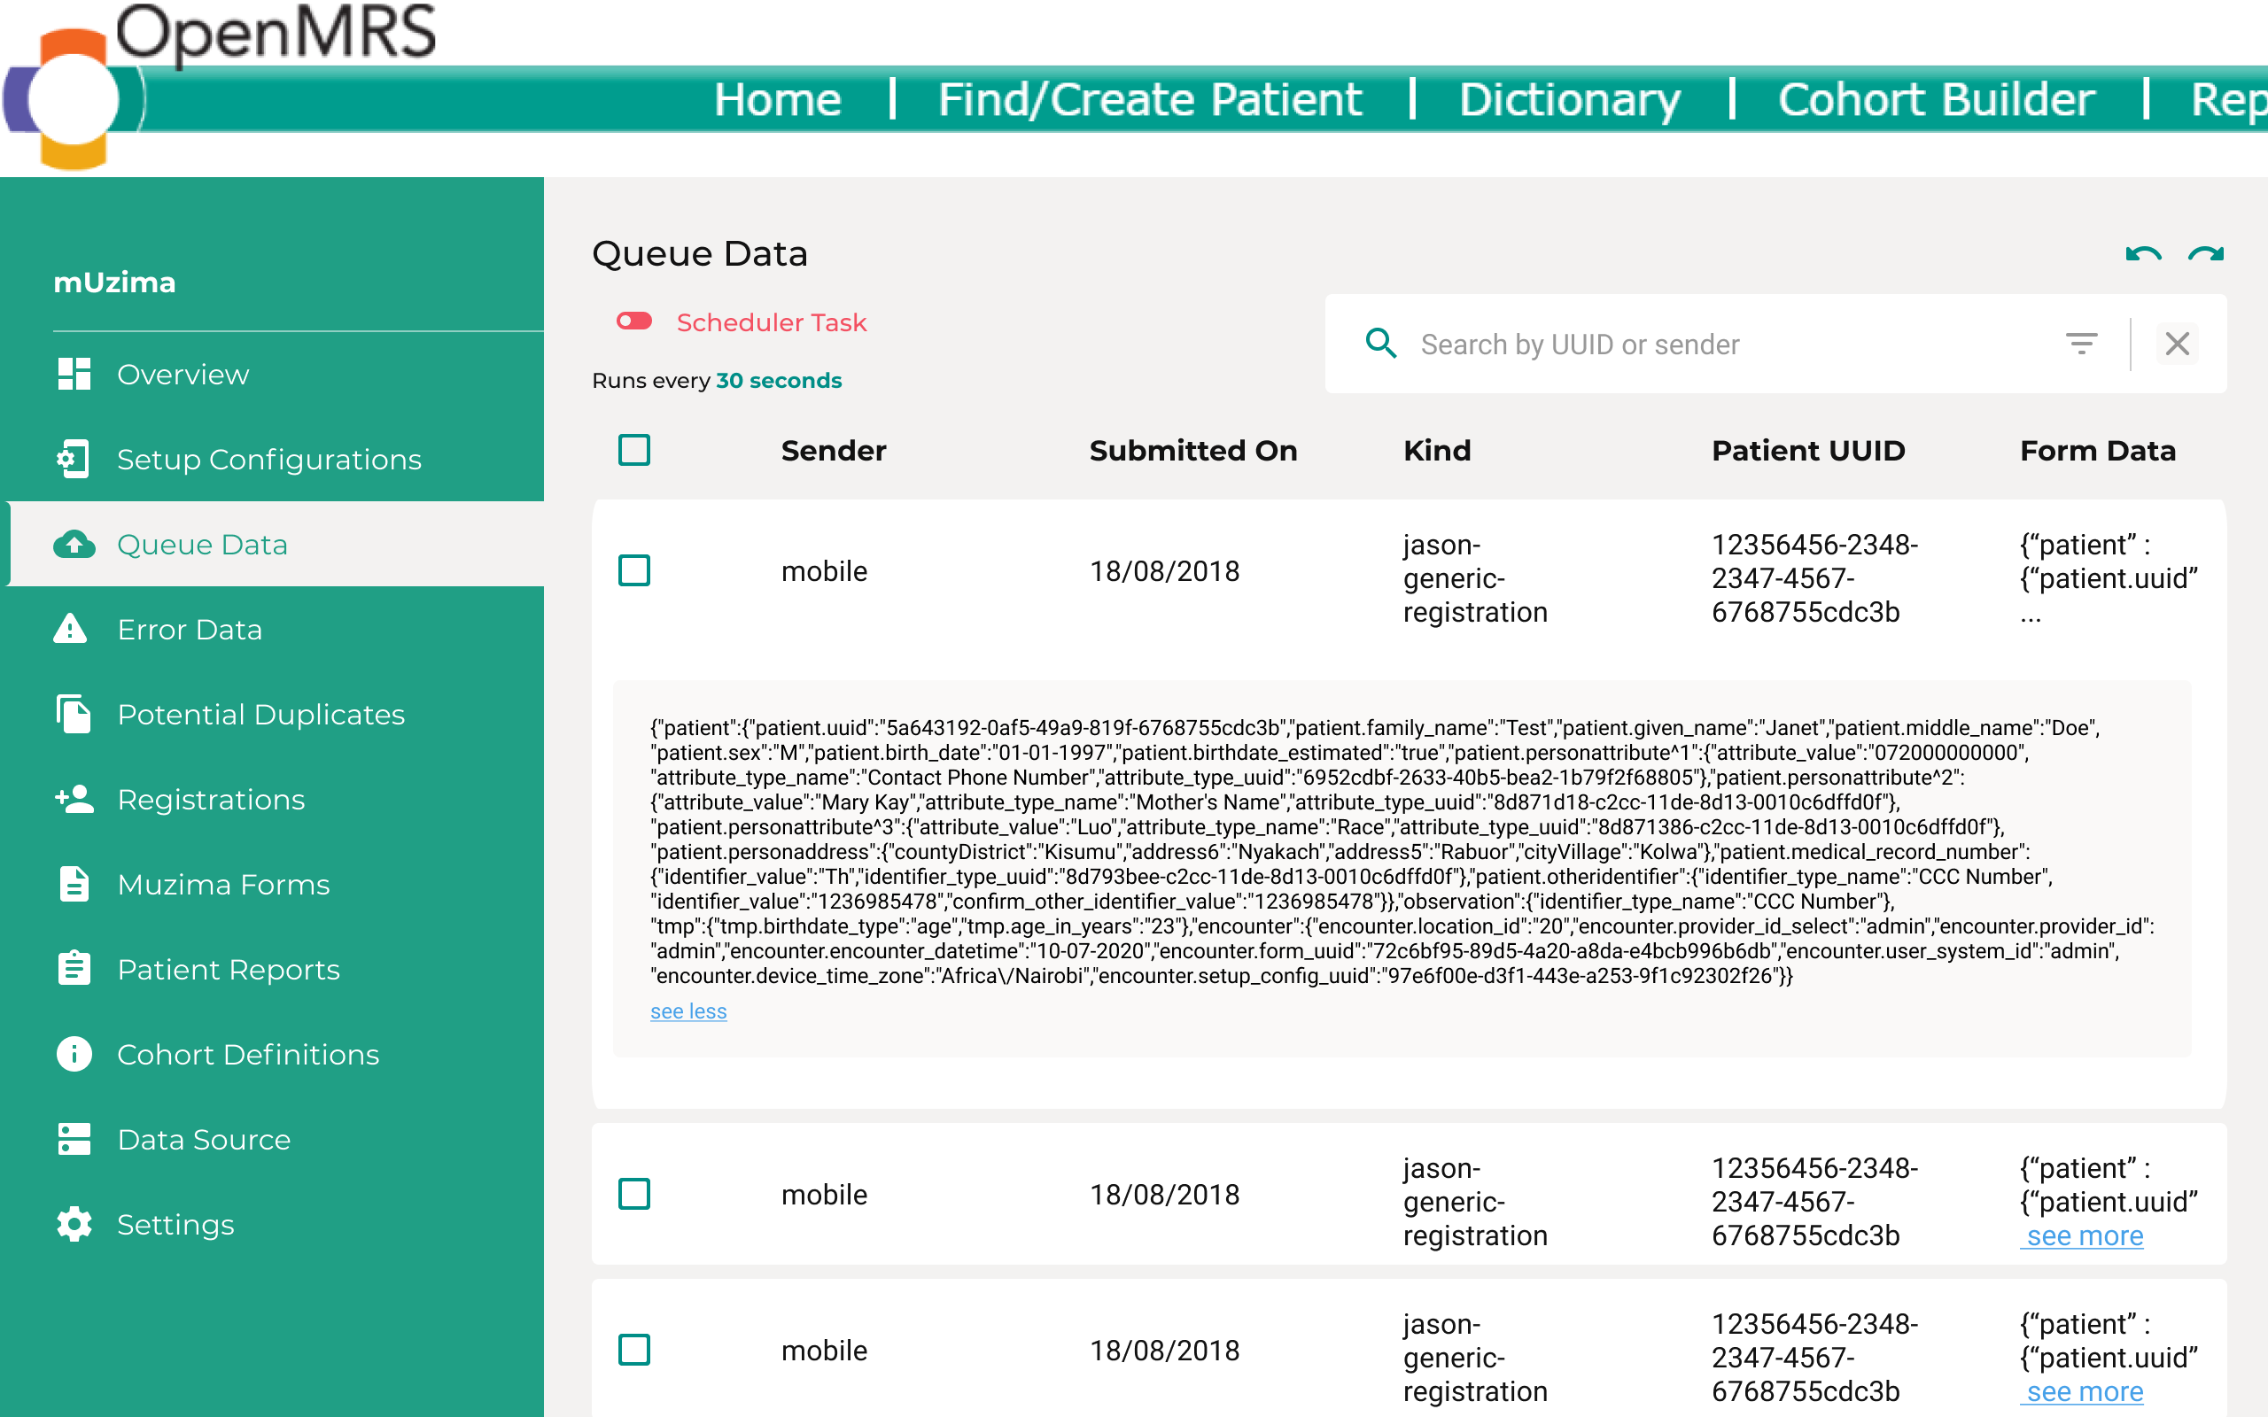Click the undo arrow icon
2268x1417 pixels.
coord(2143,254)
